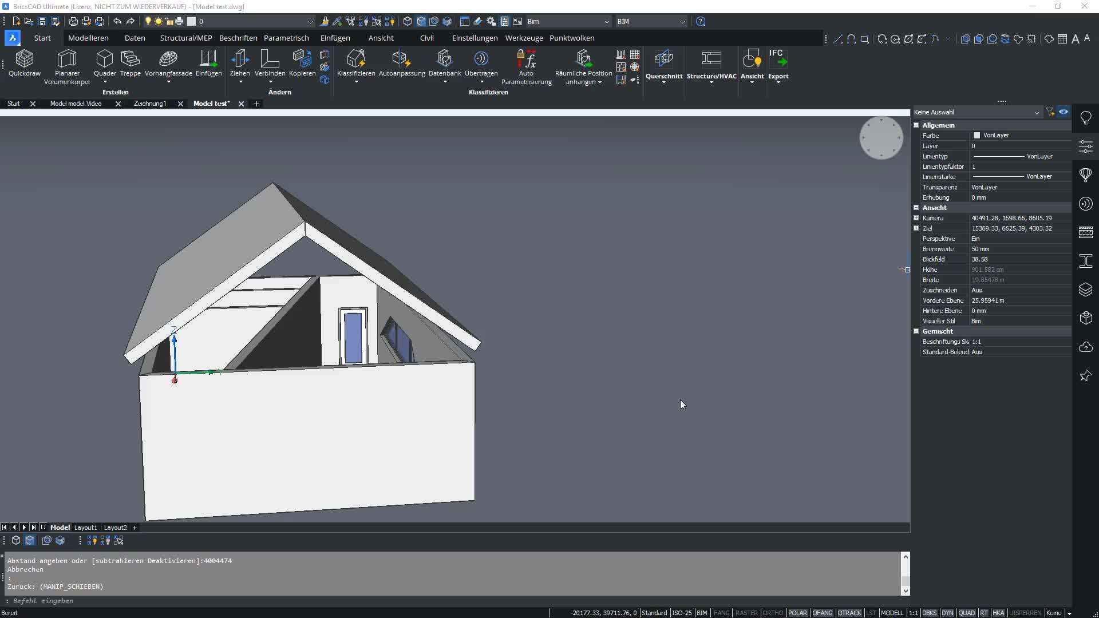Switch to the Zeichnung1 document tab
Screen dimensions: 1099x618
(x=150, y=104)
